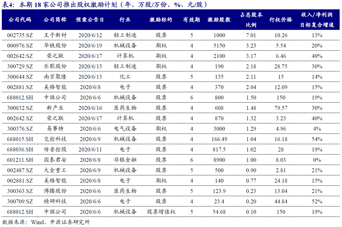Click stock code 002735.SZ
The image size is (342, 227).
pyautogui.click(x=20, y=35)
